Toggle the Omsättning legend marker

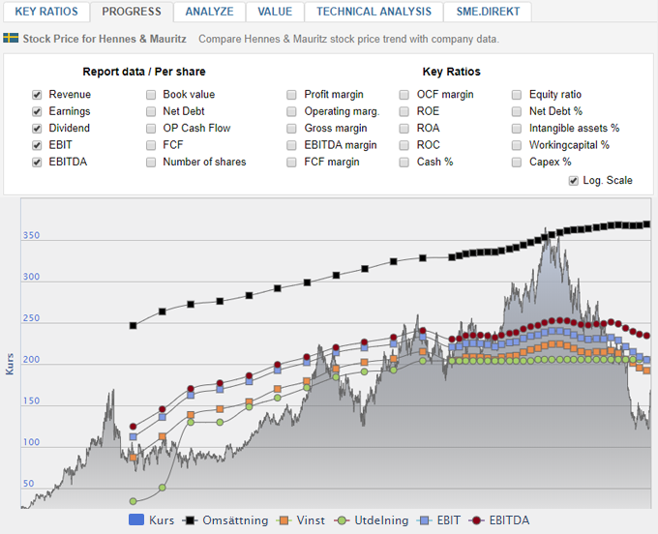click(190, 520)
